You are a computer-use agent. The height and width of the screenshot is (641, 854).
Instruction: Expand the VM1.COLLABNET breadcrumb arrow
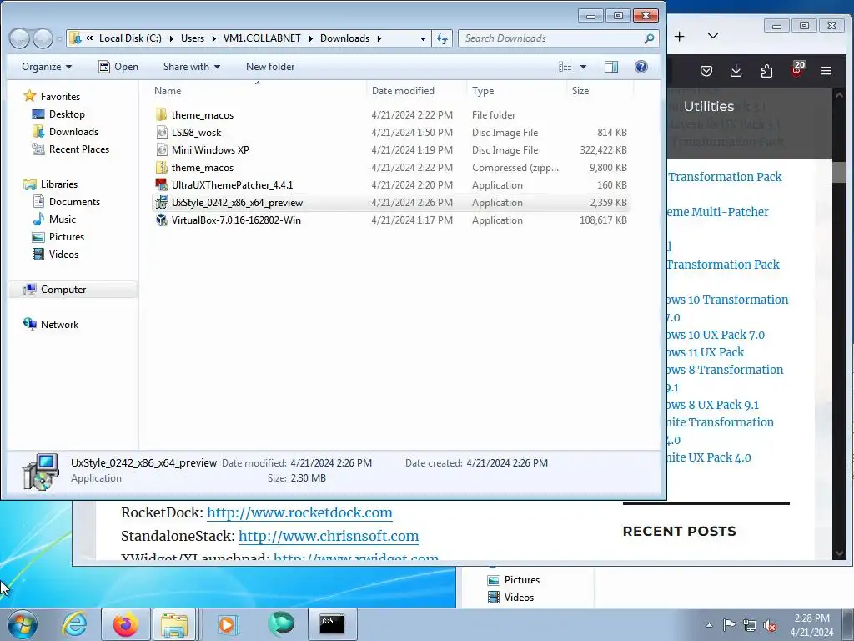(311, 38)
